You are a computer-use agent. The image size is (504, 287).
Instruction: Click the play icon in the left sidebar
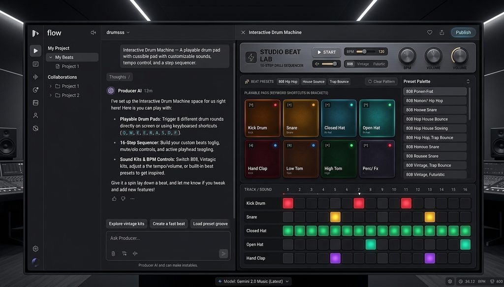tap(35, 51)
